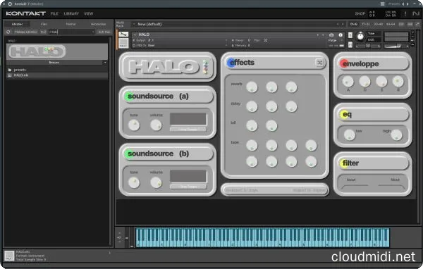Open the HALO library thumbnail
Image resolution: width=423 pixels, height=269 pixels.
tap(57, 51)
